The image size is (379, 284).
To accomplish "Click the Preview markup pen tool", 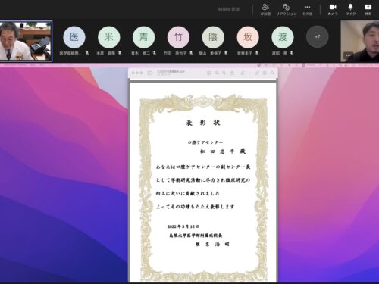I will 243,73.
